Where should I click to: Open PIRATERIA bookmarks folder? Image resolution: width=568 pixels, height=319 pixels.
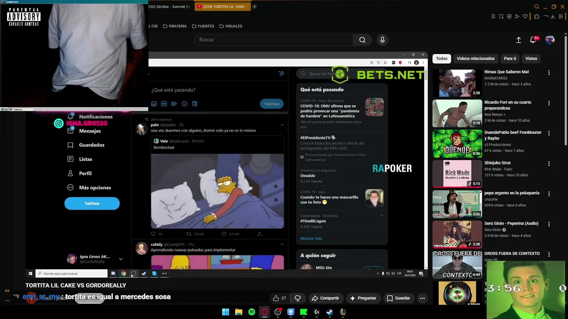[x=175, y=26]
